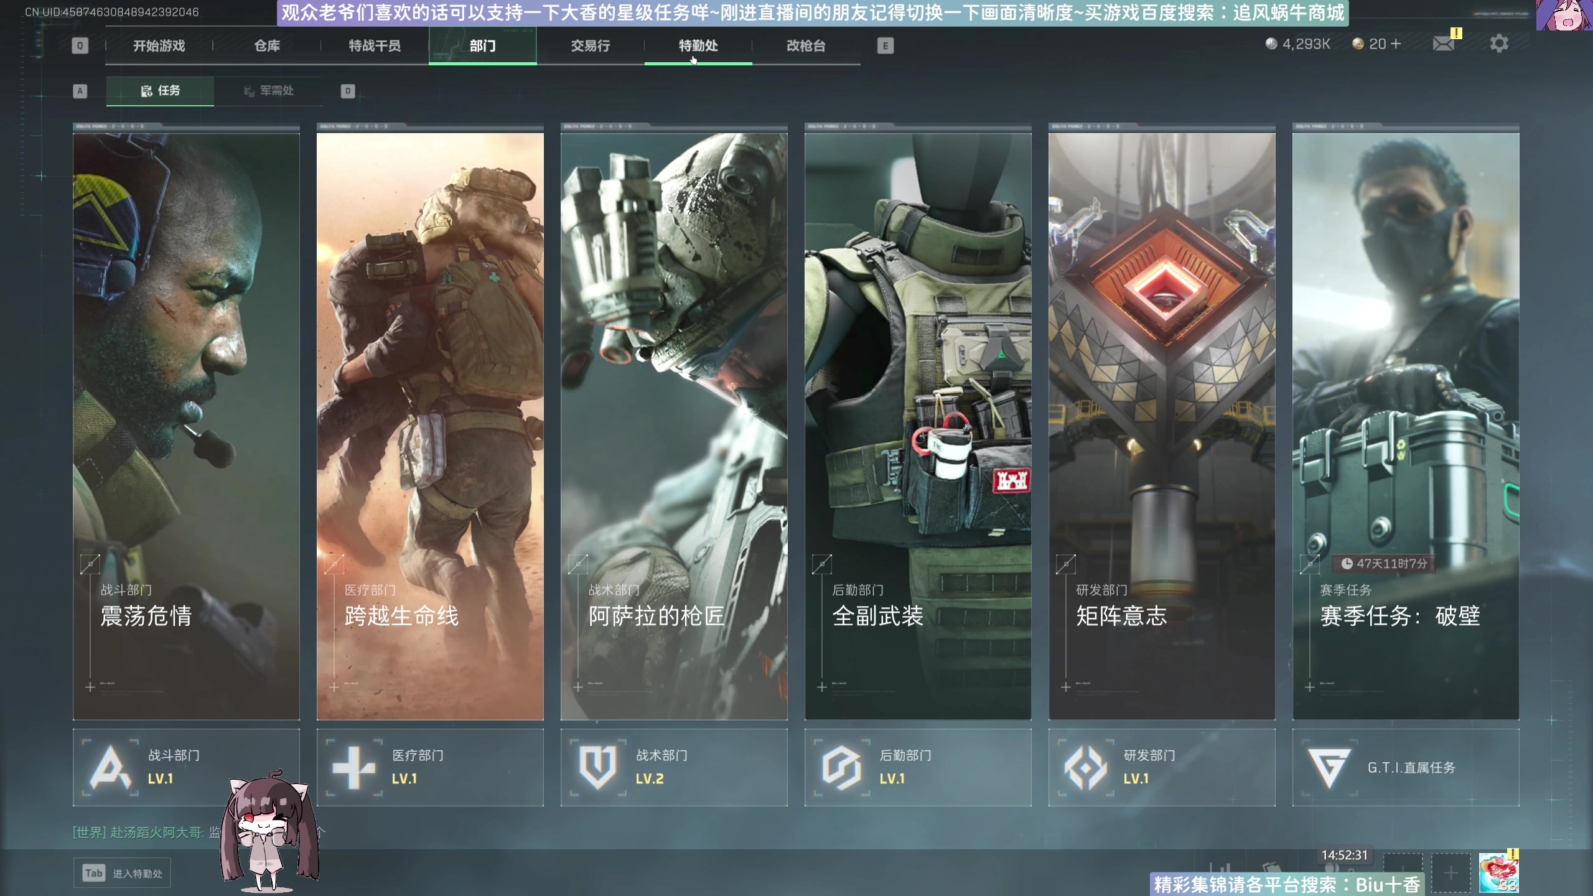Switch to the 改枪台 tab
The image size is (1593, 896).
806,45
